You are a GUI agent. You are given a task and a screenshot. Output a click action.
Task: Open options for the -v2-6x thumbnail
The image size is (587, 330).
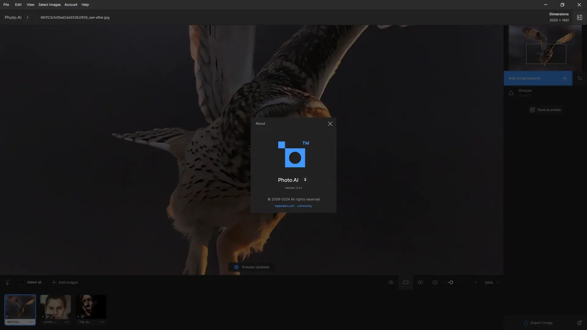tap(67, 322)
